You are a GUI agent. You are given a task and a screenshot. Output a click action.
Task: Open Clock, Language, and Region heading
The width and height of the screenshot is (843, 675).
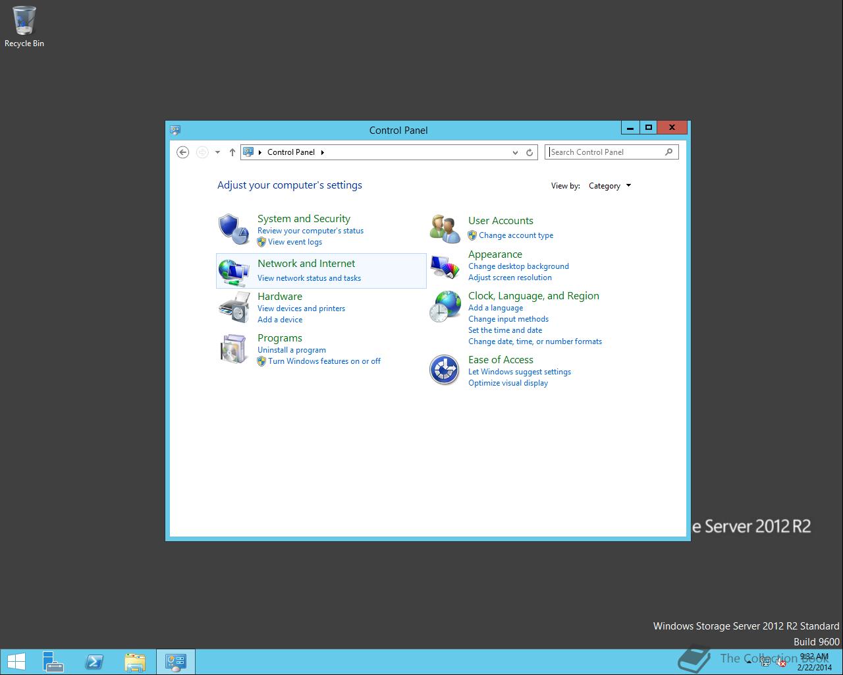(533, 296)
